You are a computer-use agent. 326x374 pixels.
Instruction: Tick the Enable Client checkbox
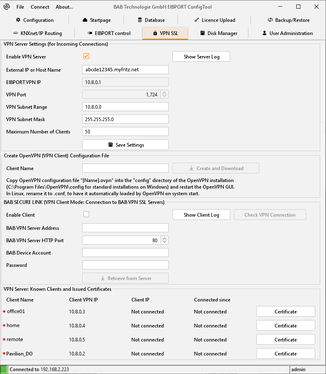86,214
